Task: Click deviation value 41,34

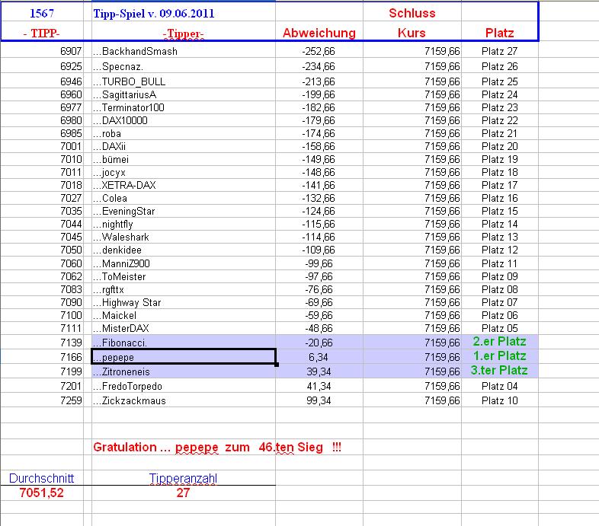Action: click(x=319, y=386)
